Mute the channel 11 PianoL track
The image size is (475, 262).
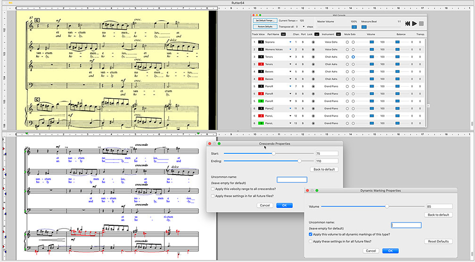click(x=347, y=108)
